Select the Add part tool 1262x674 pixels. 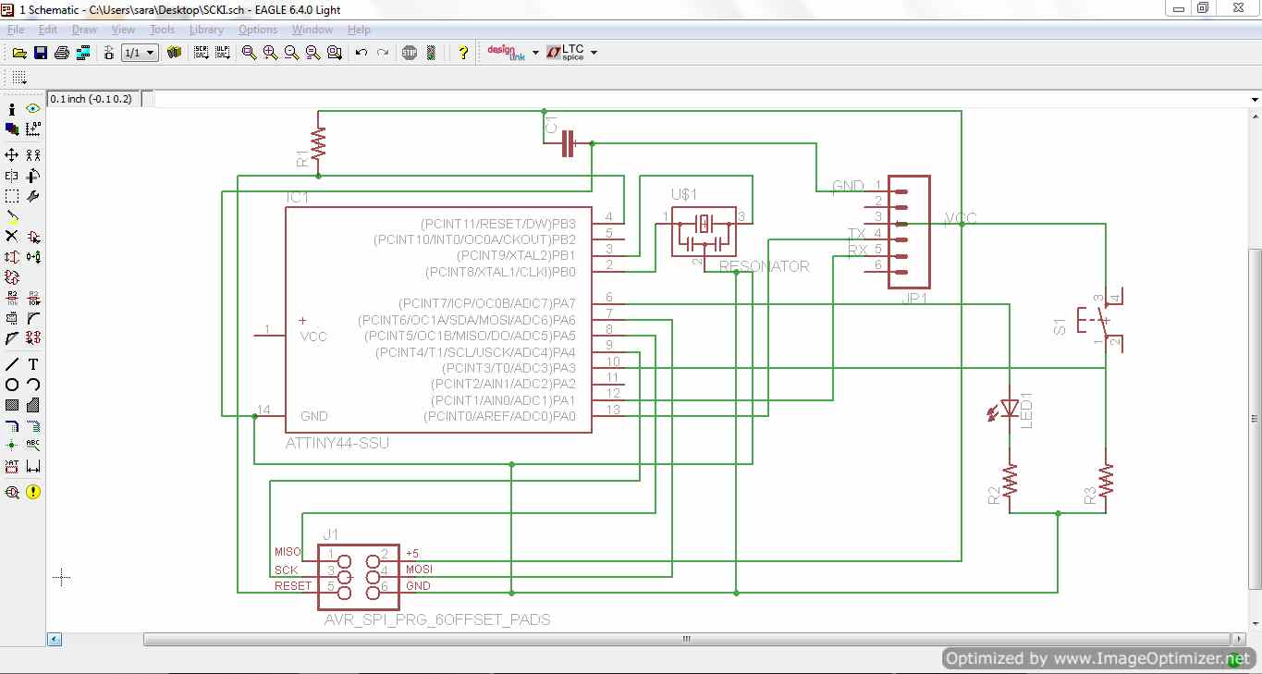pos(33,237)
